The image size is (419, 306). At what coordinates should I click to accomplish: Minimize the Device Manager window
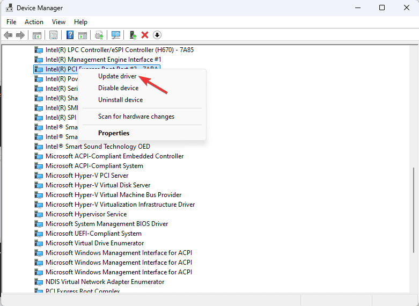(358, 8)
